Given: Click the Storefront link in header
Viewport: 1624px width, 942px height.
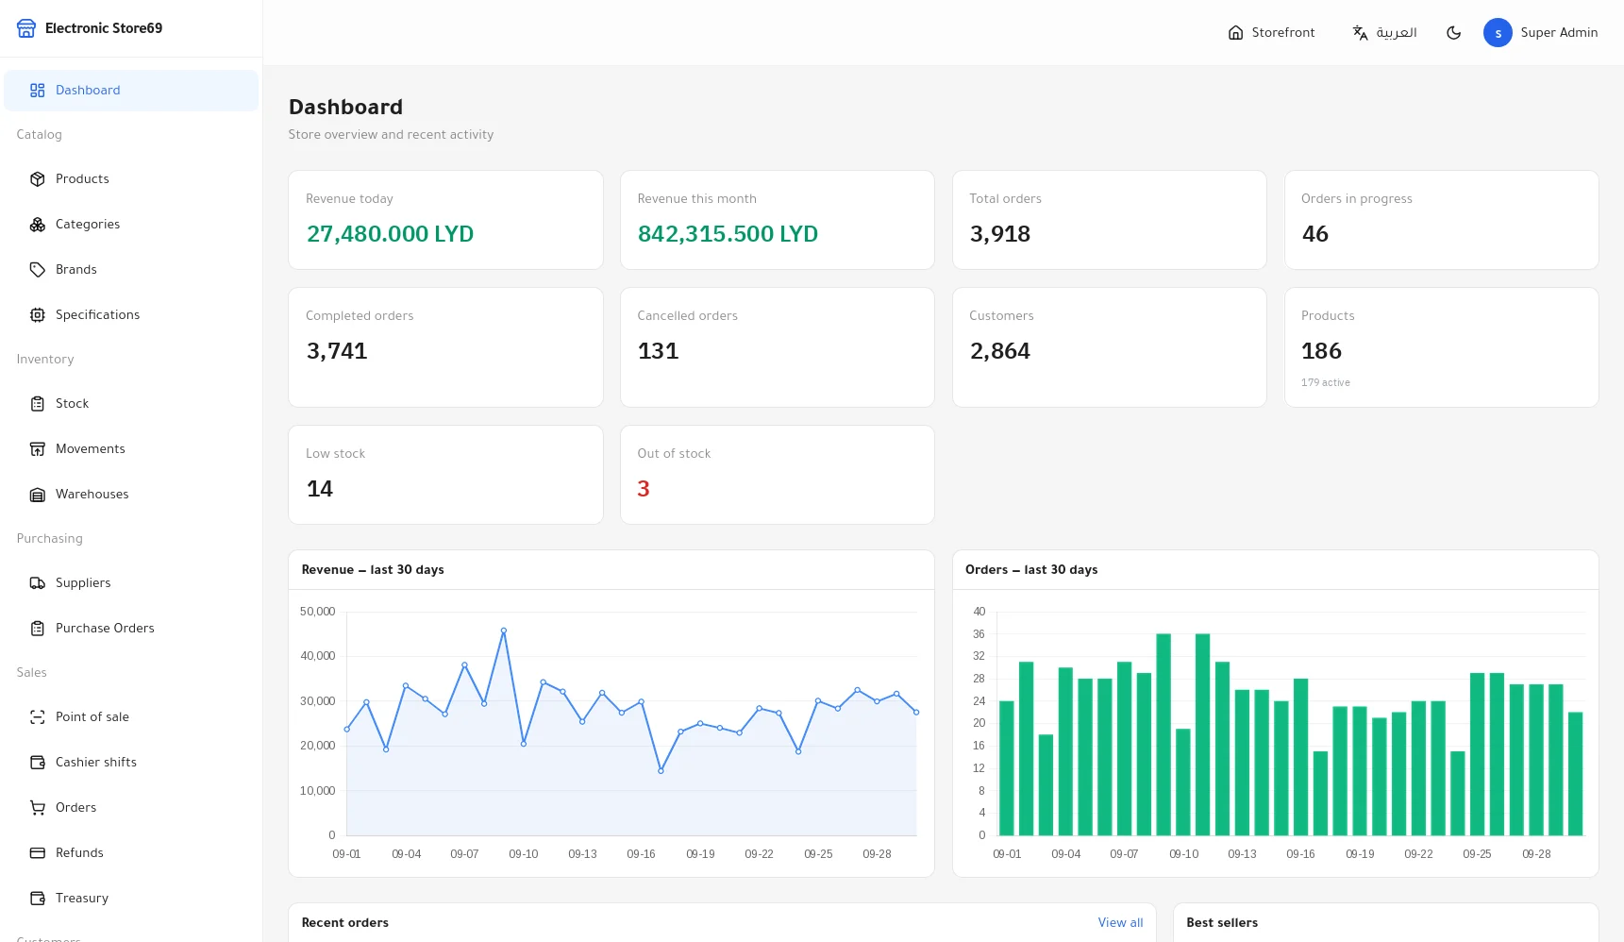Looking at the screenshot, I should point(1271,33).
